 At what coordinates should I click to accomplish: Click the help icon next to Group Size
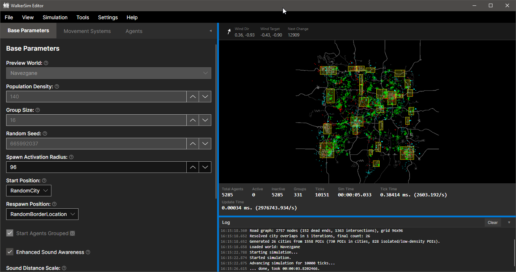click(38, 110)
